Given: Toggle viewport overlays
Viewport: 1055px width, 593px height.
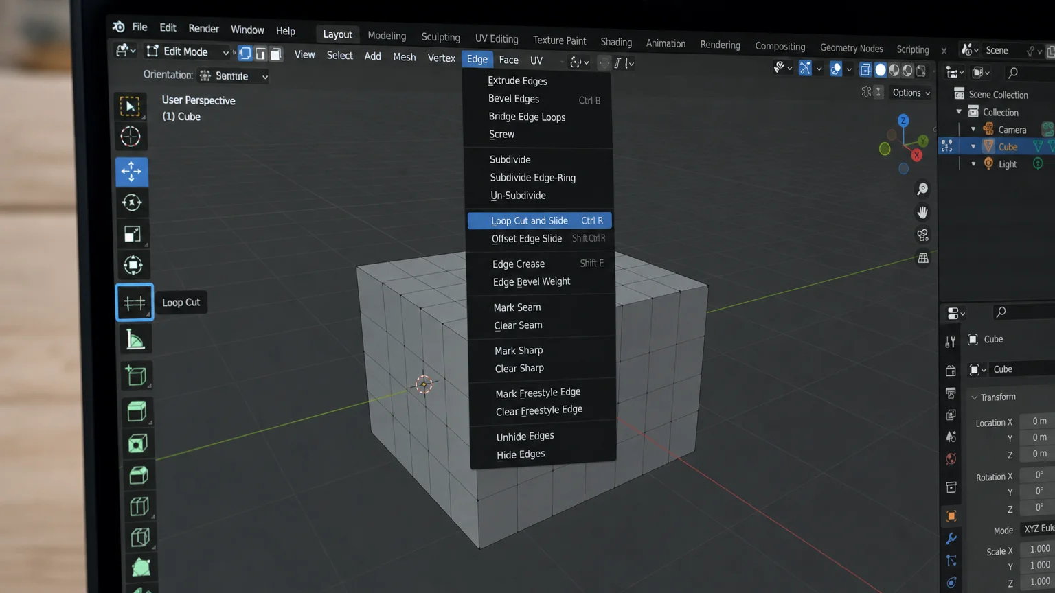Looking at the screenshot, I should 836,69.
